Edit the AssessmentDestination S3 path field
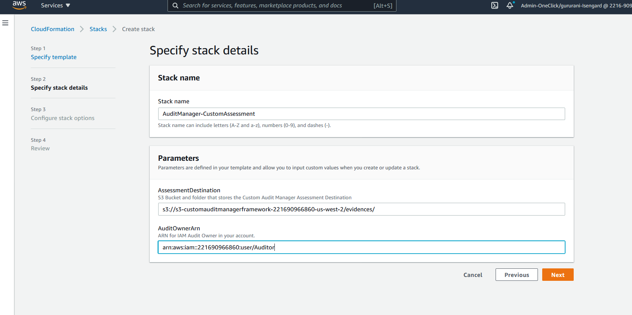This screenshot has height=315, width=632. click(x=361, y=209)
